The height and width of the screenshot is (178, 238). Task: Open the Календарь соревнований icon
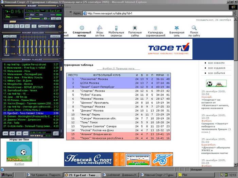(x=155, y=28)
